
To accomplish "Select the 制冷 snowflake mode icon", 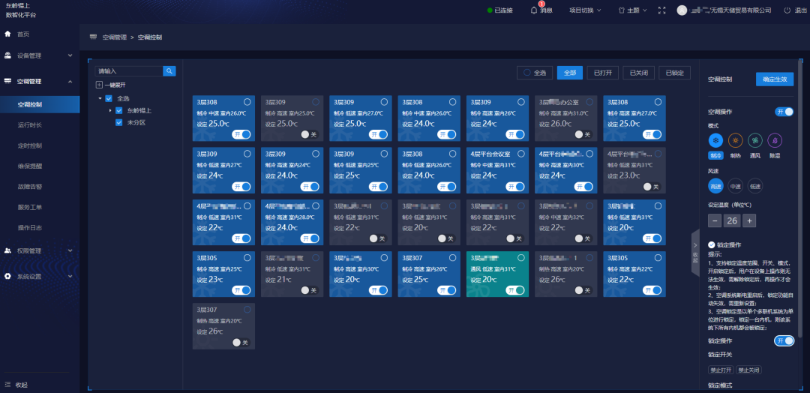I will (x=715, y=140).
